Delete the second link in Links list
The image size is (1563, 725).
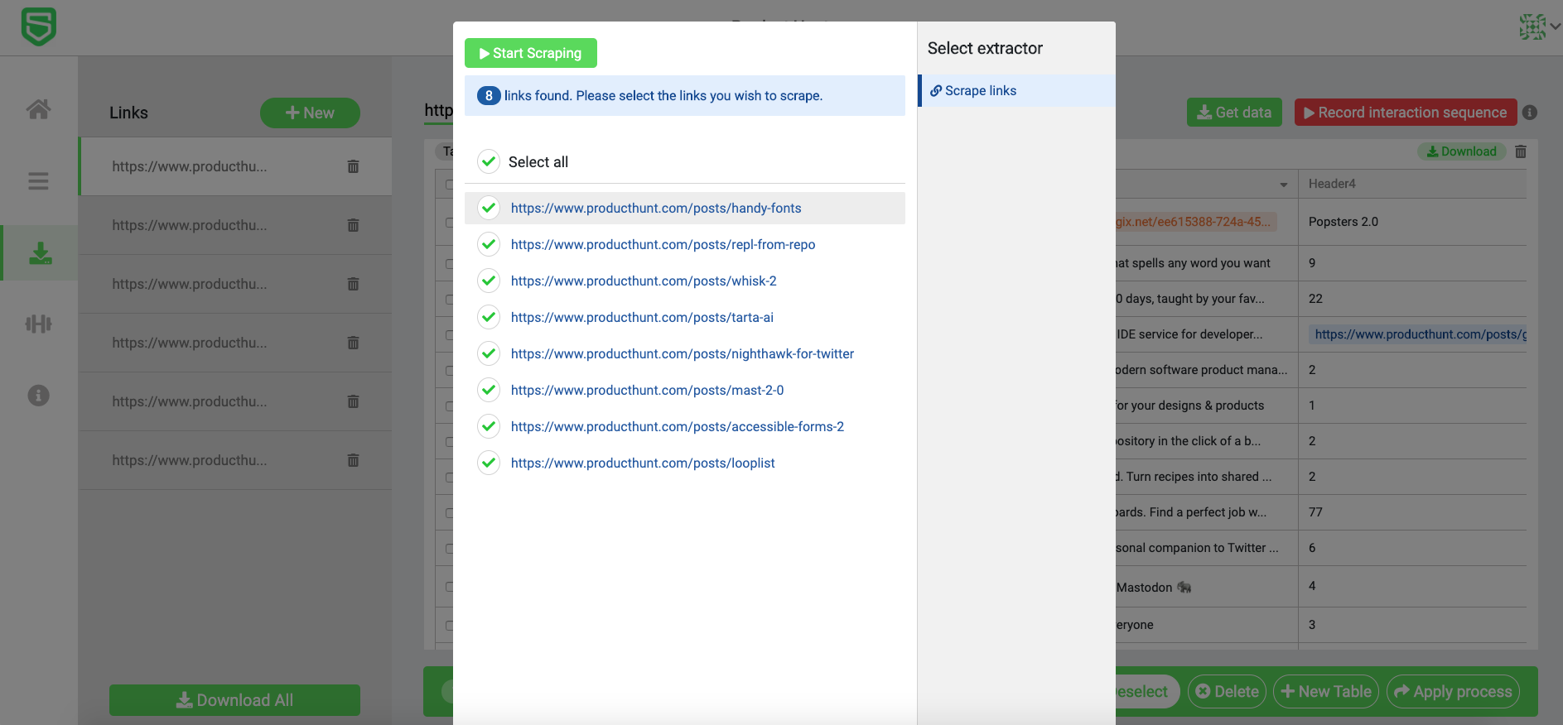click(x=353, y=225)
